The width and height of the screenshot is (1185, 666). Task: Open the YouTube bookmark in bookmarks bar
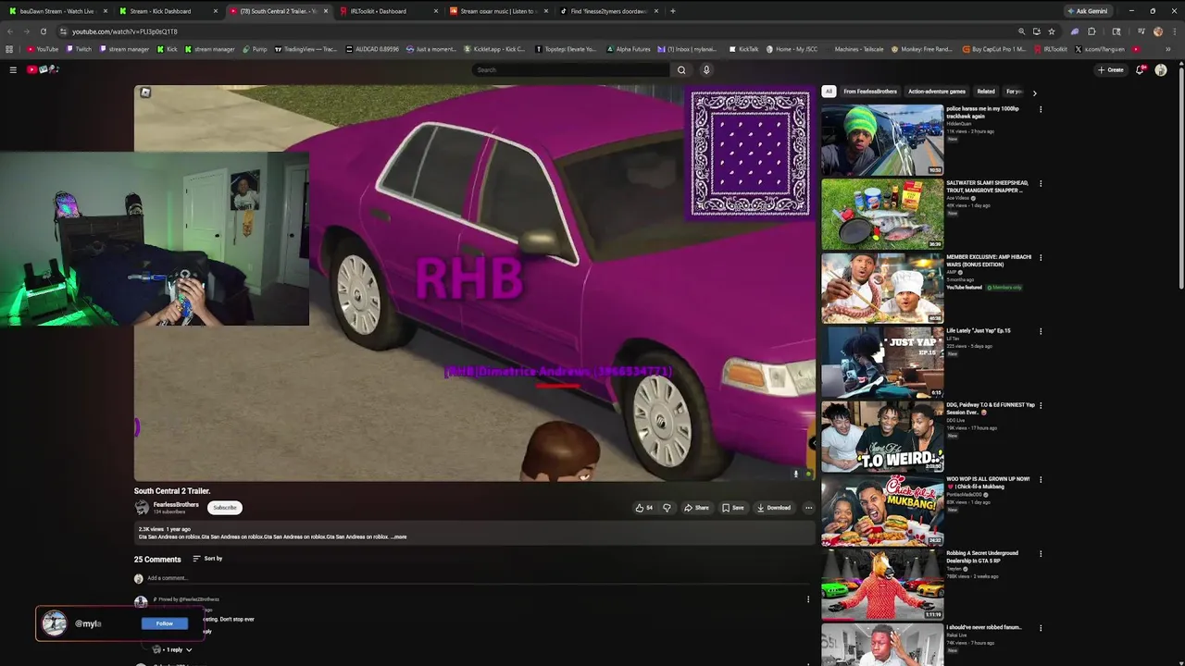tap(43, 49)
